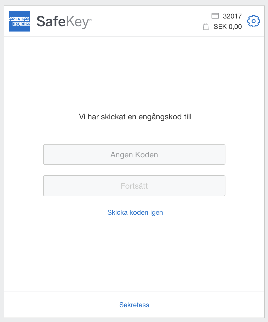
Task: Open the Sekretess privacy link
Action: 134,305
